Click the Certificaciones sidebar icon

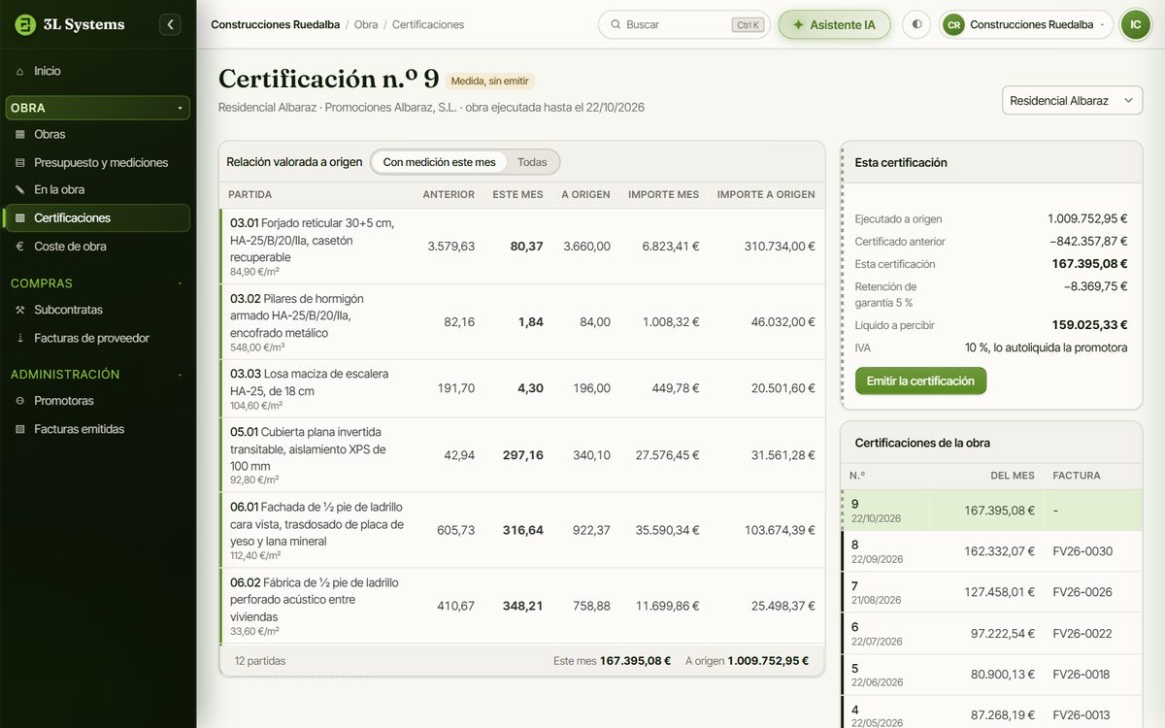(19, 217)
